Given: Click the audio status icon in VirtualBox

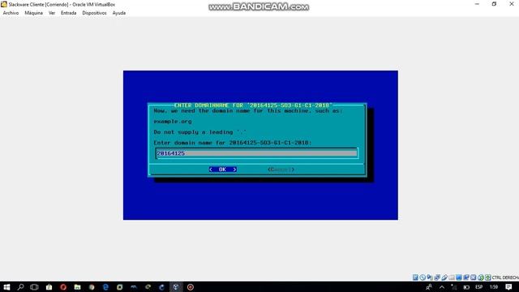Looking at the screenshot, I should point(430,277).
